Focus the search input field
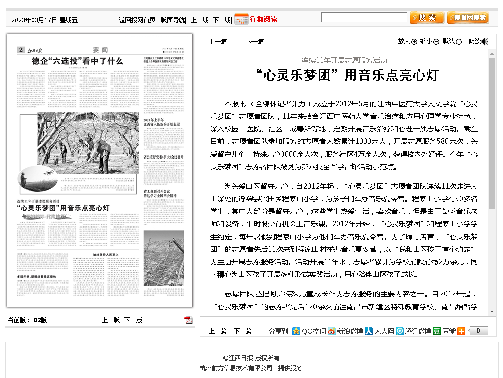Viewport: 503px width, 378px height. (364, 17)
